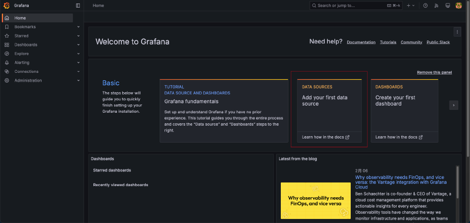The width and height of the screenshot is (470, 223).
Task: Click the Administration gear icon in sidebar
Action: [7, 80]
